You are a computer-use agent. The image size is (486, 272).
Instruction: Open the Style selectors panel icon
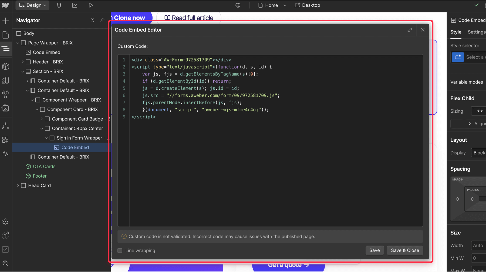[x=6, y=80]
